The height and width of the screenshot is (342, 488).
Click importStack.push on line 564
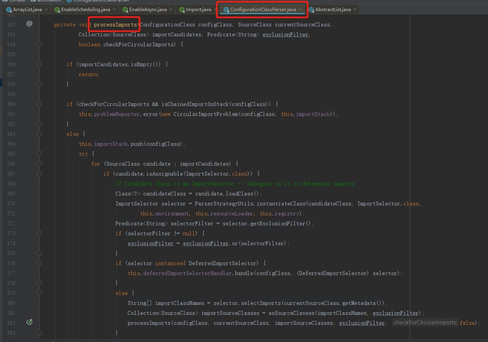point(118,144)
